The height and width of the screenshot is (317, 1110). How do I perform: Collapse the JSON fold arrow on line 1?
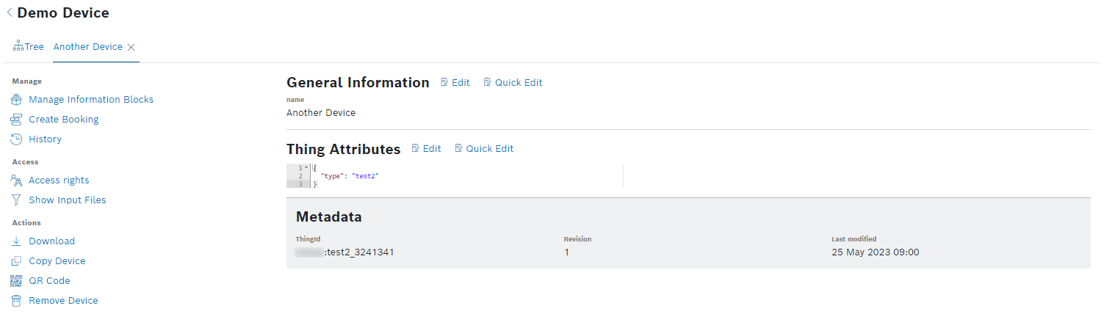click(306, 168)
